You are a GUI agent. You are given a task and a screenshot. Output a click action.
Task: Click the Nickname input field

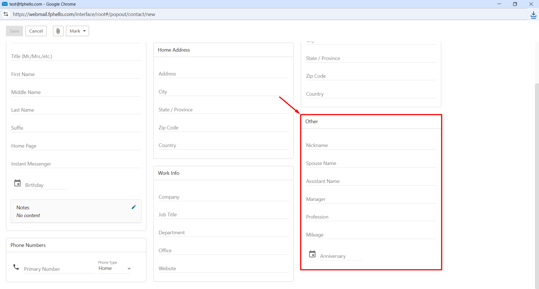click(x=371, y=145)
